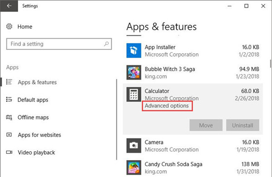The image size is (272, 177).
Task: Select the App Installer icon
Action: tap(134, 50)
